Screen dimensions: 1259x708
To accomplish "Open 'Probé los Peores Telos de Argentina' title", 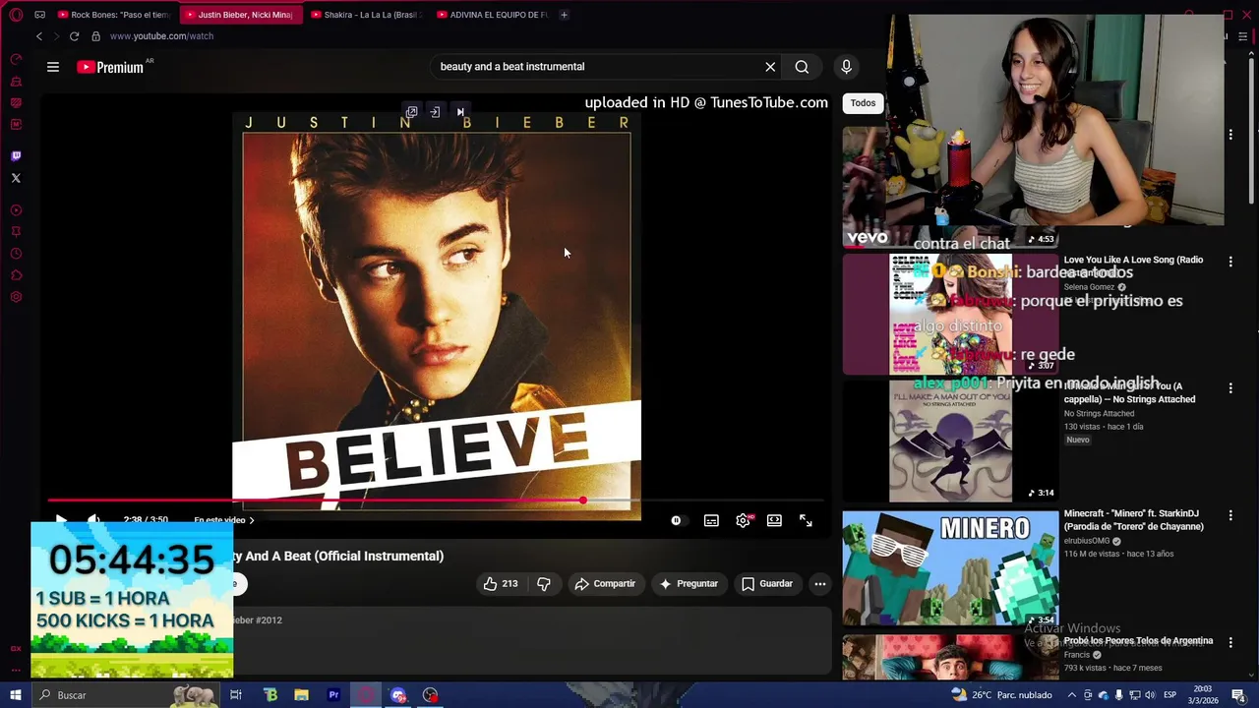I will [x=1138, y=641].
